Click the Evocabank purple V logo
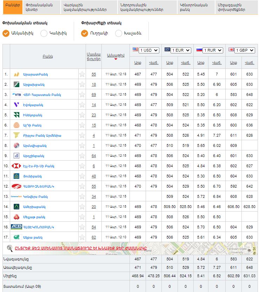 pyautogui.click(x=16, y=105)
